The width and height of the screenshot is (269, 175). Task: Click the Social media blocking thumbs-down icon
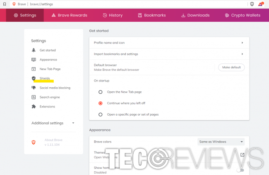tap(34, 88)
